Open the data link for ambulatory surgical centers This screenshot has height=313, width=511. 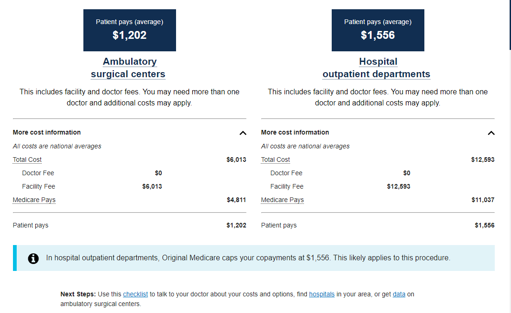[x=399, y=294]
